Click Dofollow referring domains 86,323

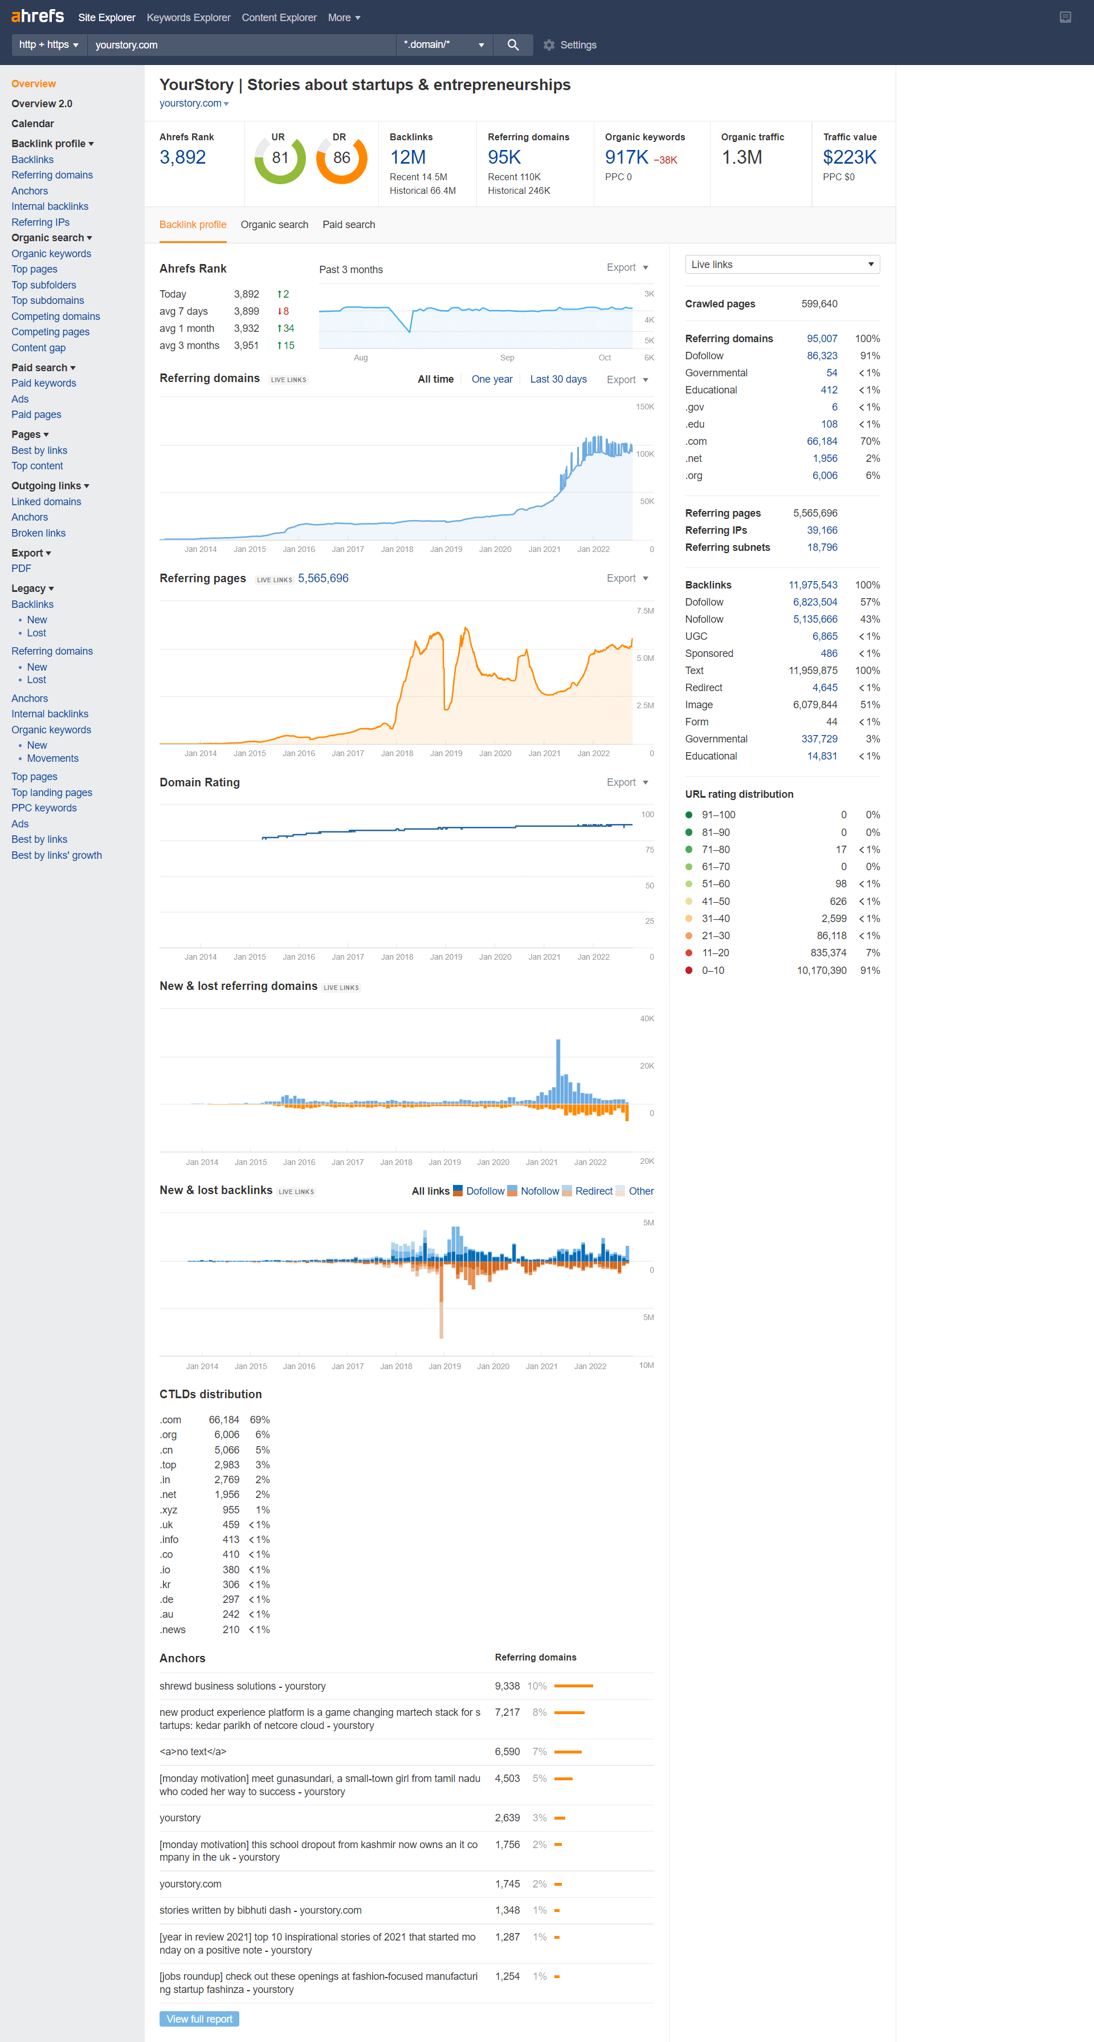[822, 356]
